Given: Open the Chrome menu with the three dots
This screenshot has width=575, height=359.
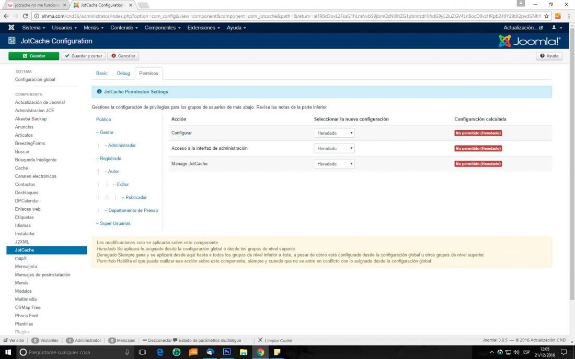Looking at the screenshot, I should click(x=569, y=16).
